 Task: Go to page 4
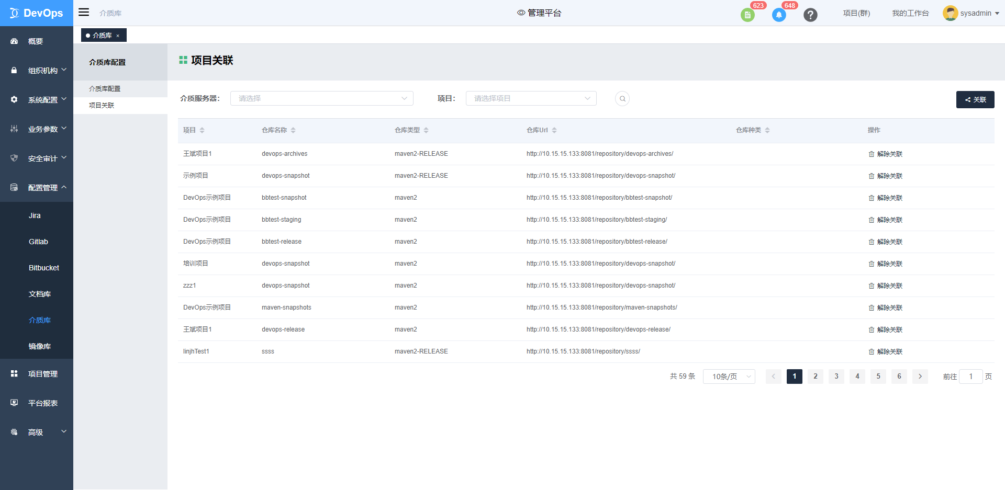point(857,377)
